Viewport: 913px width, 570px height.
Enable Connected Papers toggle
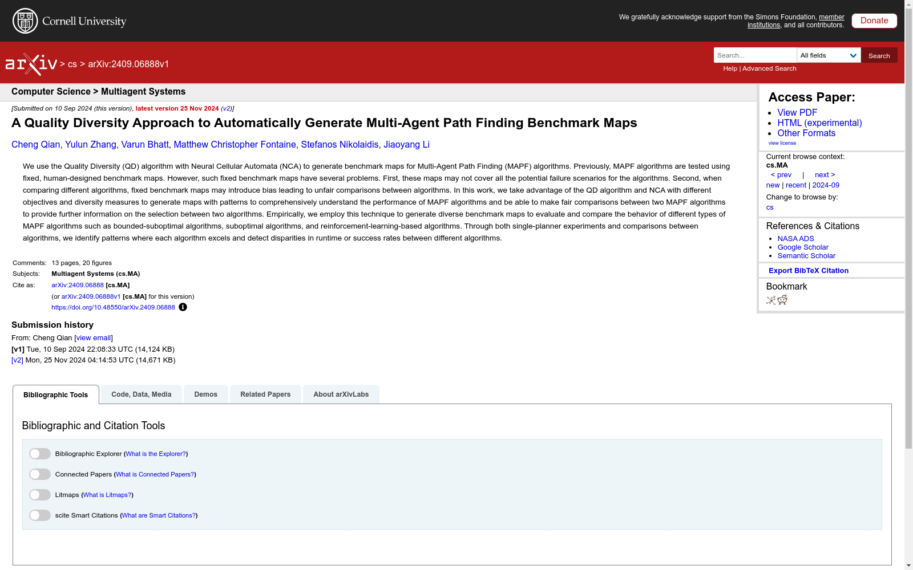[40, 474]
